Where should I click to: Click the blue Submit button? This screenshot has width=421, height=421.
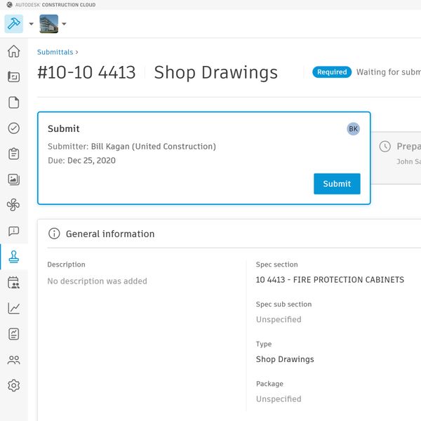(337, 184)
